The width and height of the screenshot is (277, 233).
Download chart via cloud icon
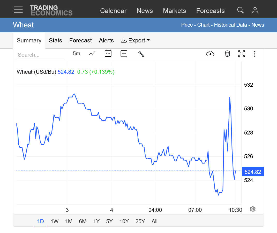pos(210,54)
